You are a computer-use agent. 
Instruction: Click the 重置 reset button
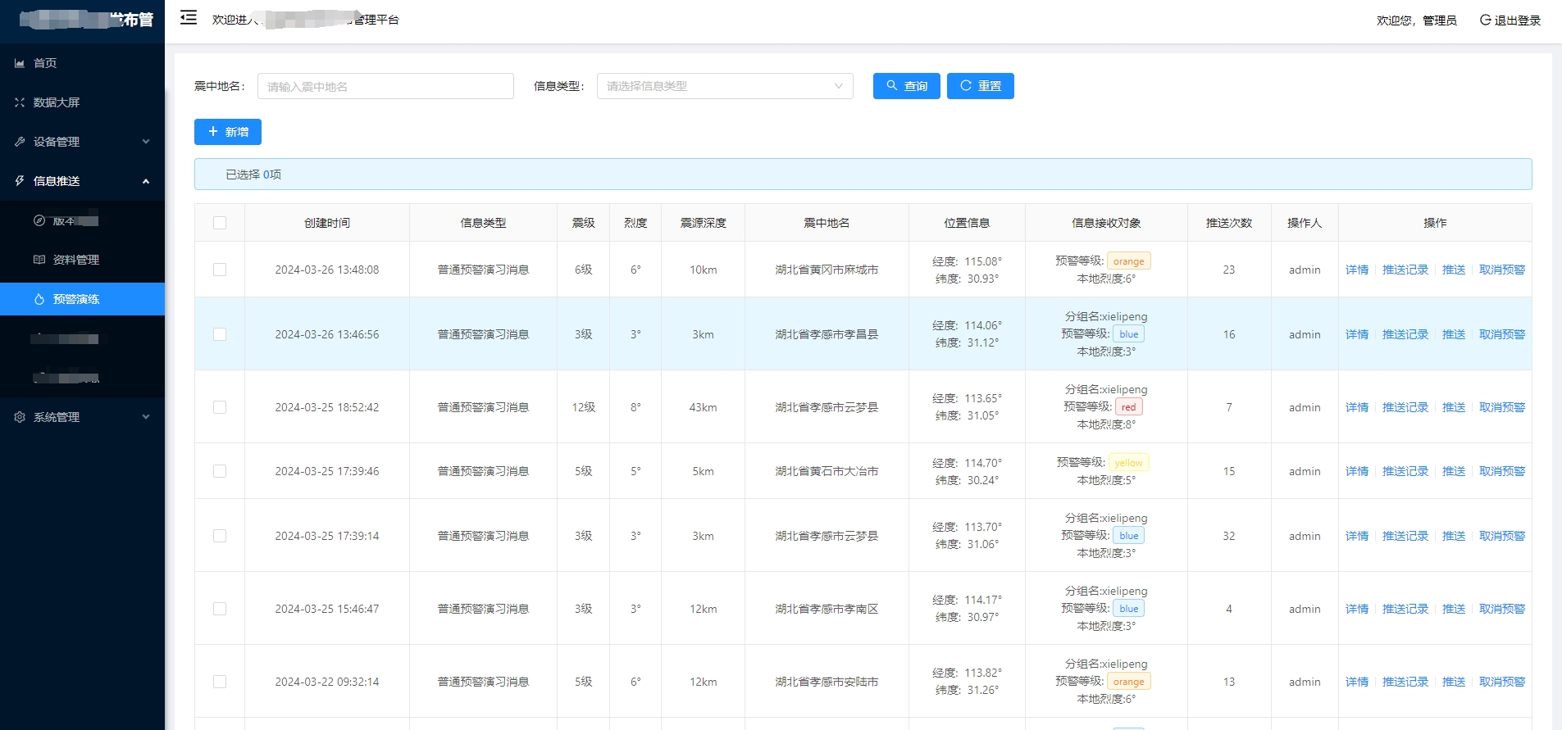point(981,86)
